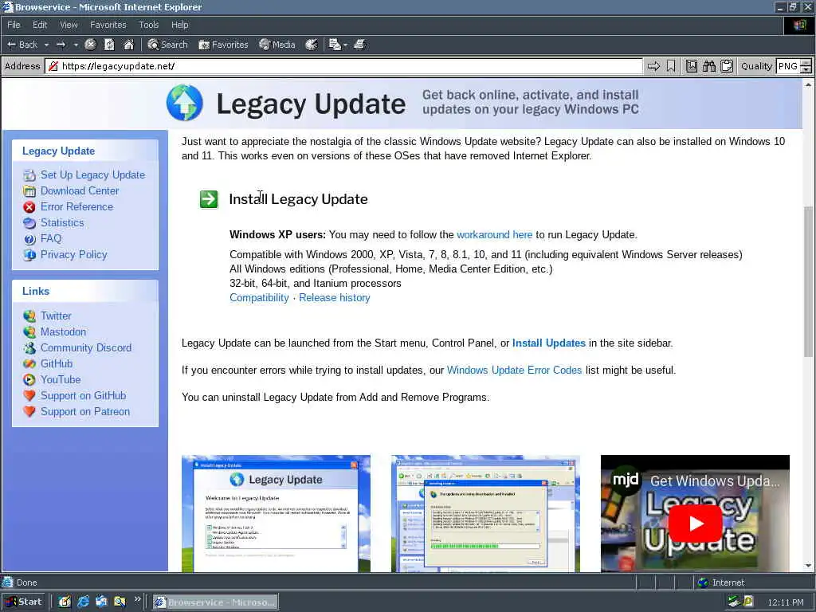The width and height of the screenshot is (816, 612).
Task: Click the bookmarks book icon by Quality
Action: pos(691,66)
